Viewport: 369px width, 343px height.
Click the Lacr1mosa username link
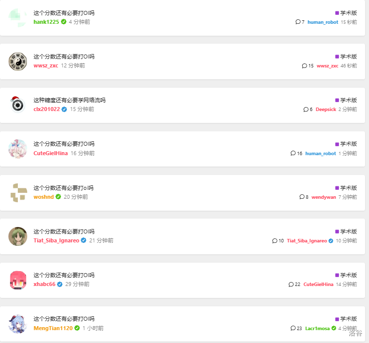(x=317, y=328)
